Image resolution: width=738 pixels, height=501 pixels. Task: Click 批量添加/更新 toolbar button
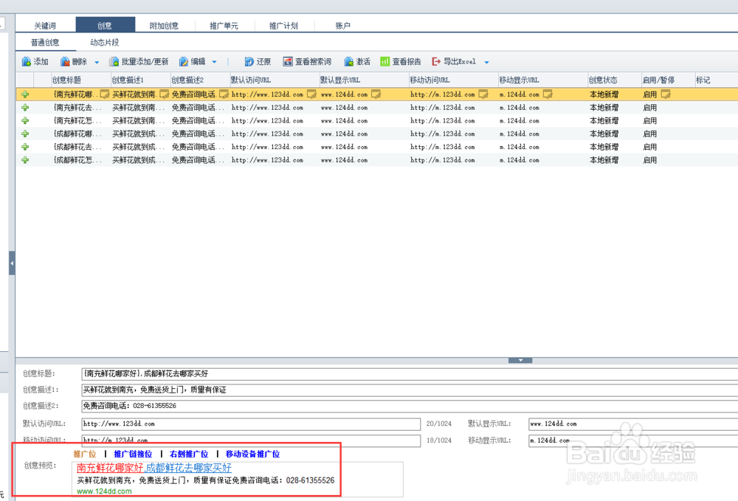pos(139,62)
